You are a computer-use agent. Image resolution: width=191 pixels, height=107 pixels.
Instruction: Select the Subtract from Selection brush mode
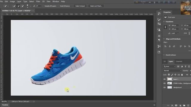point(22,6)
